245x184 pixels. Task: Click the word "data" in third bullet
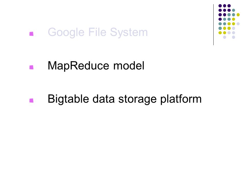point(104,99)
